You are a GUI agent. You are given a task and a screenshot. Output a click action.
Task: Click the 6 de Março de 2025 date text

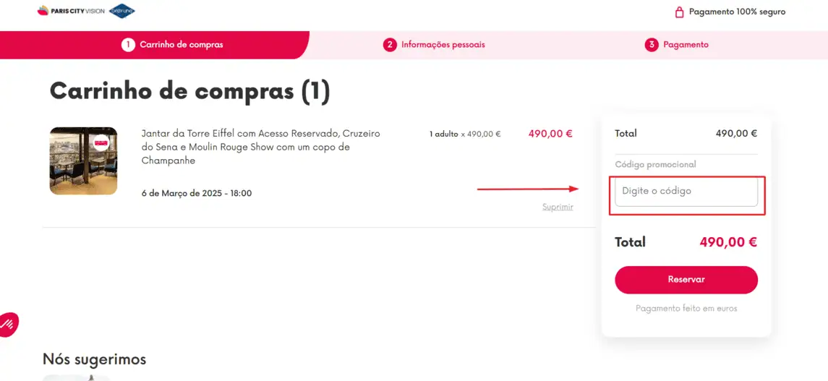[197, 193]
